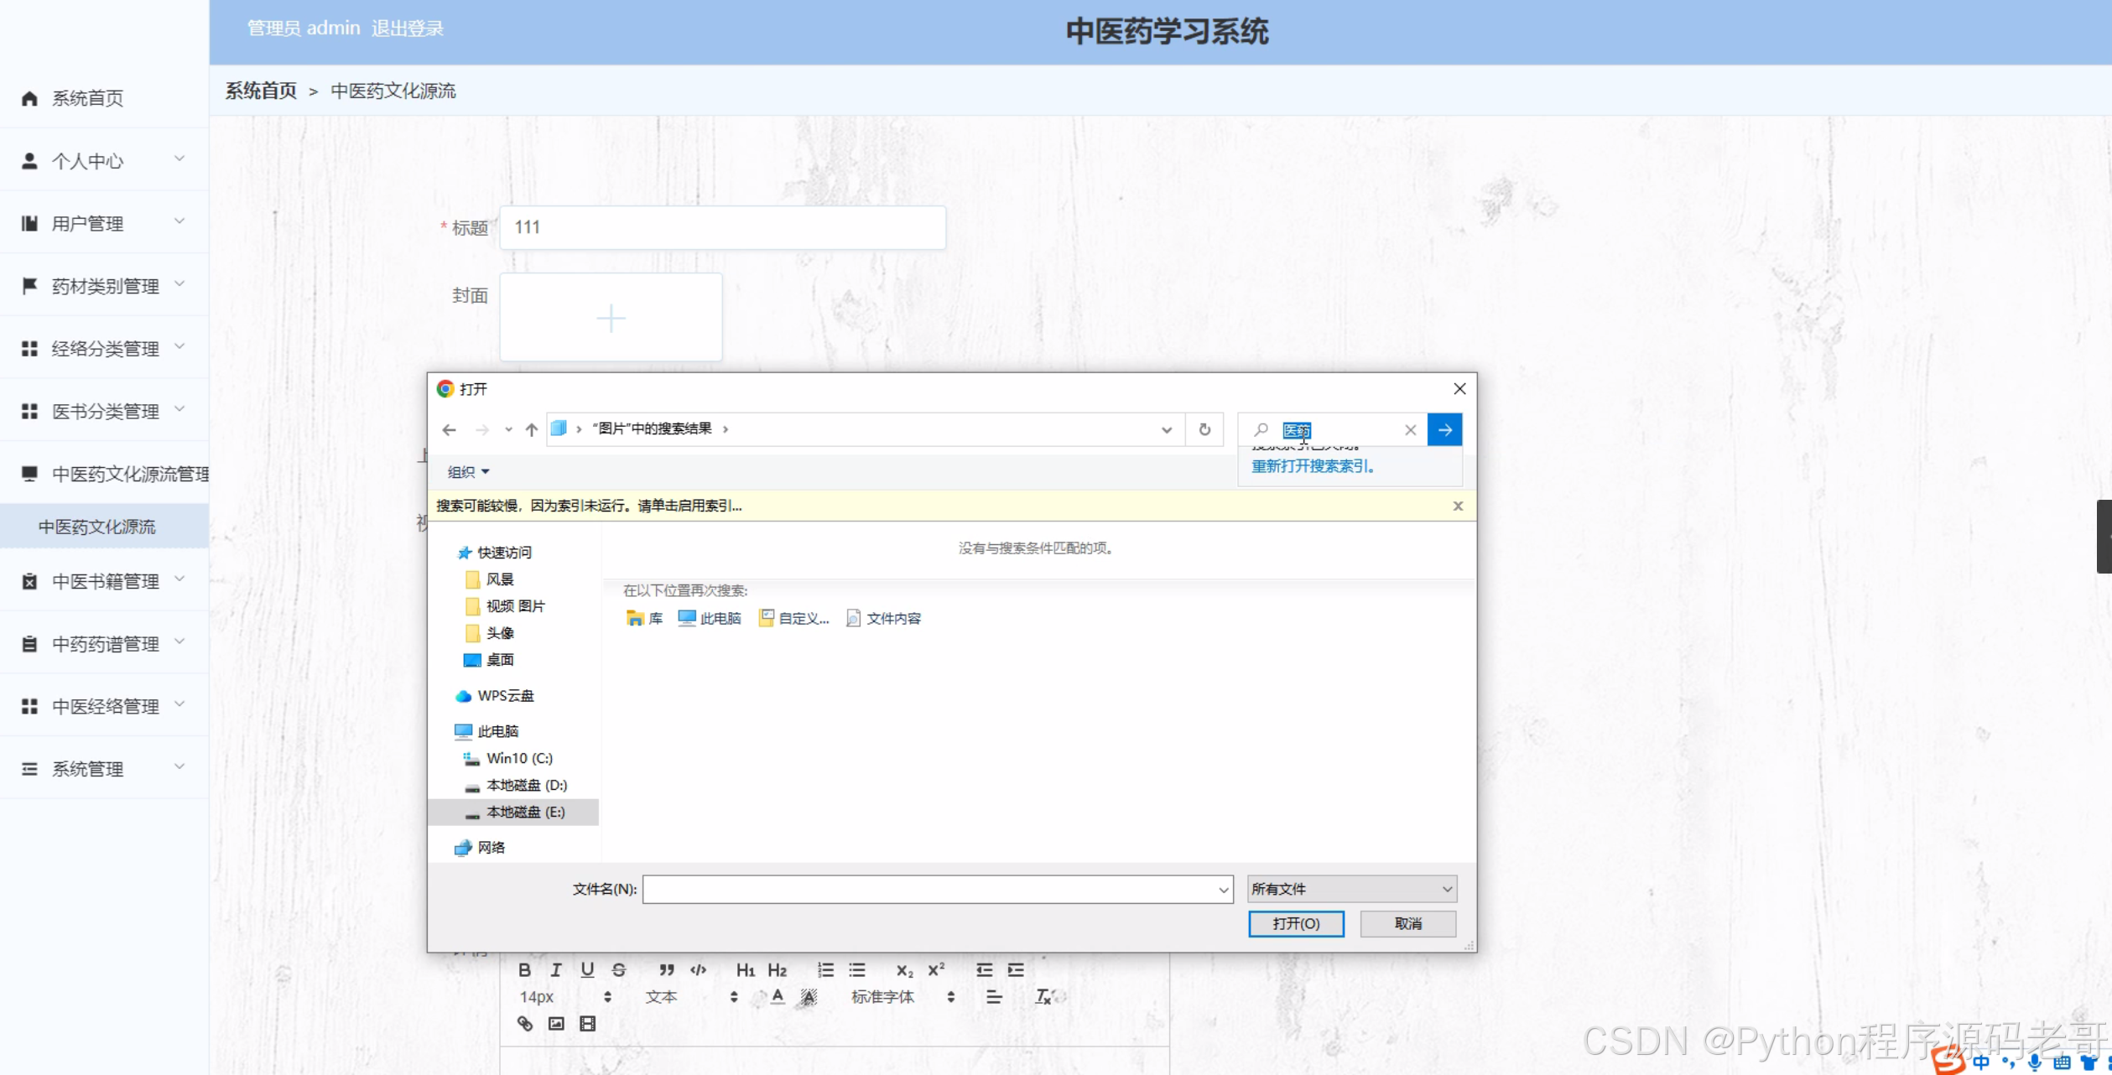Image resolution: width=2112 pixels, height=1075 pixels.
Task: Click the 打开(O) button
Action: point(1296,923)
